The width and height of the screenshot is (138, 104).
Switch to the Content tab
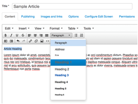tap(10, 16)
